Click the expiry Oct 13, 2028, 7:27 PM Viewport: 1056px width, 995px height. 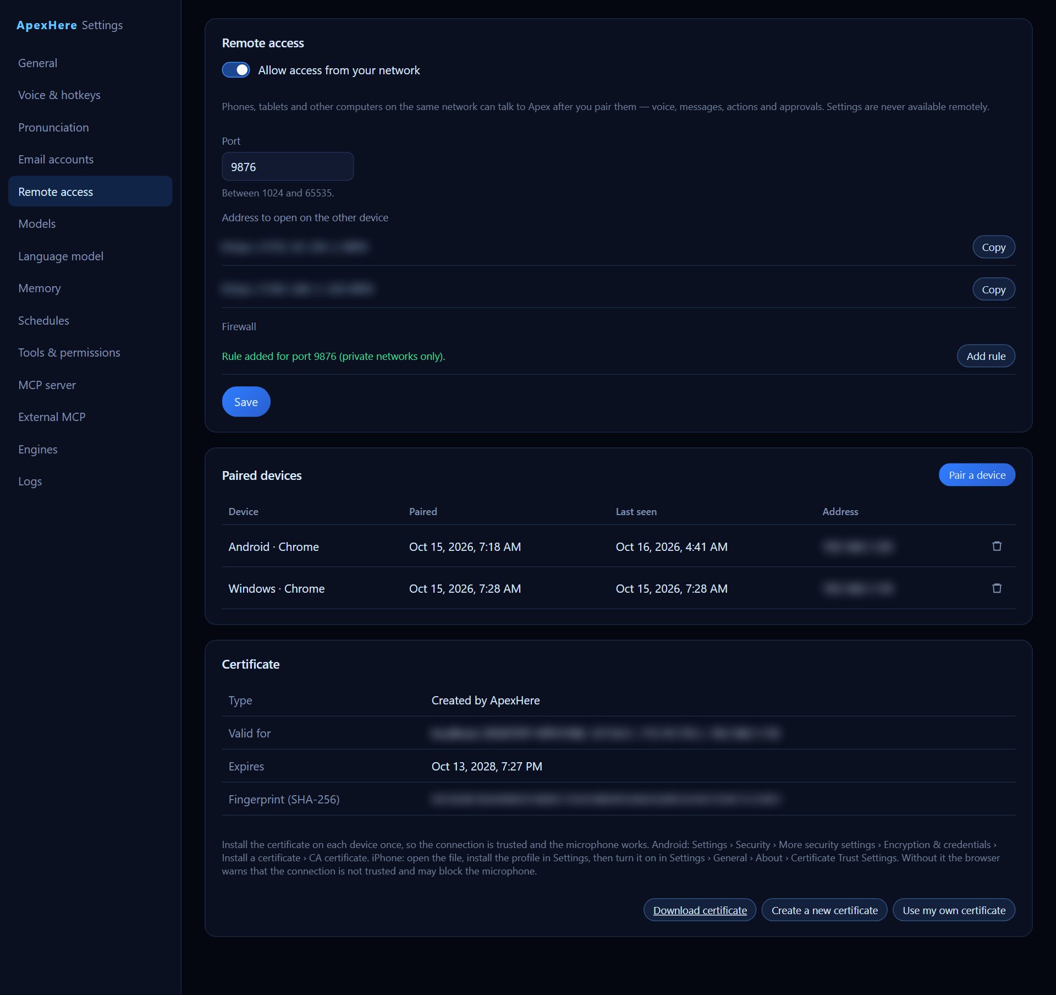click(x=486, y=766)
